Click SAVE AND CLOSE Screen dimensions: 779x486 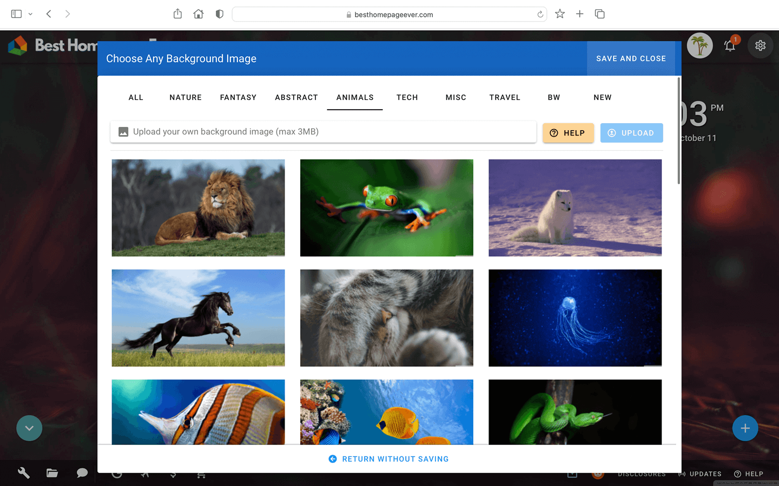point(631,58)
